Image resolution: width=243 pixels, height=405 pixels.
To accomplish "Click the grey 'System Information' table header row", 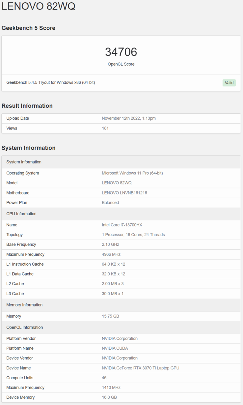I will point(121,162).
